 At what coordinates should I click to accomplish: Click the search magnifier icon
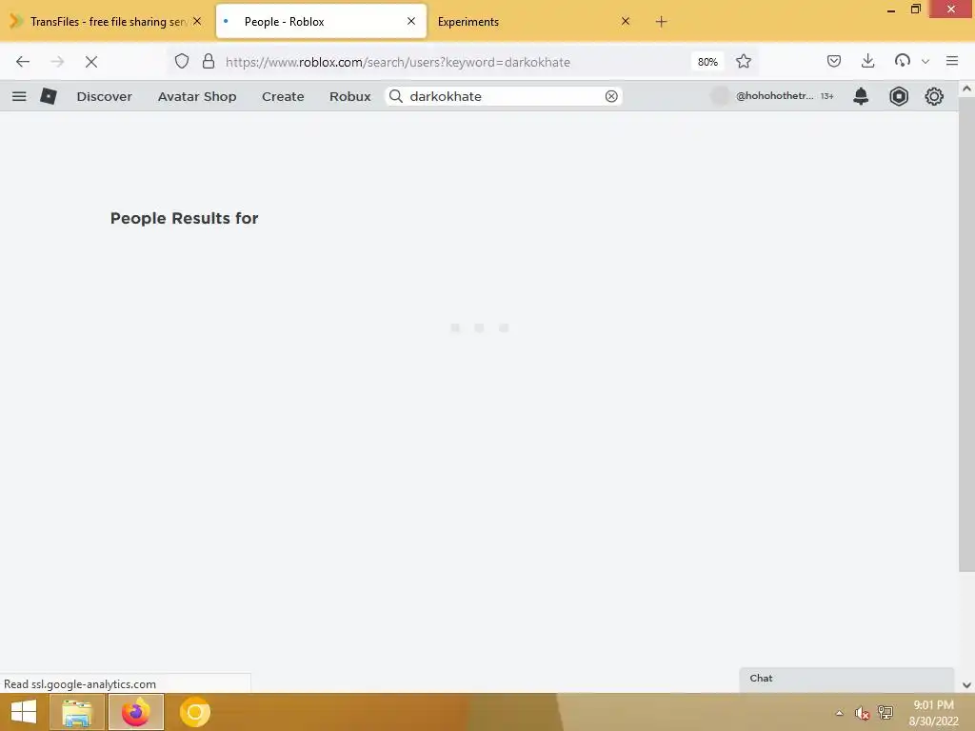[x=396, y=96]
